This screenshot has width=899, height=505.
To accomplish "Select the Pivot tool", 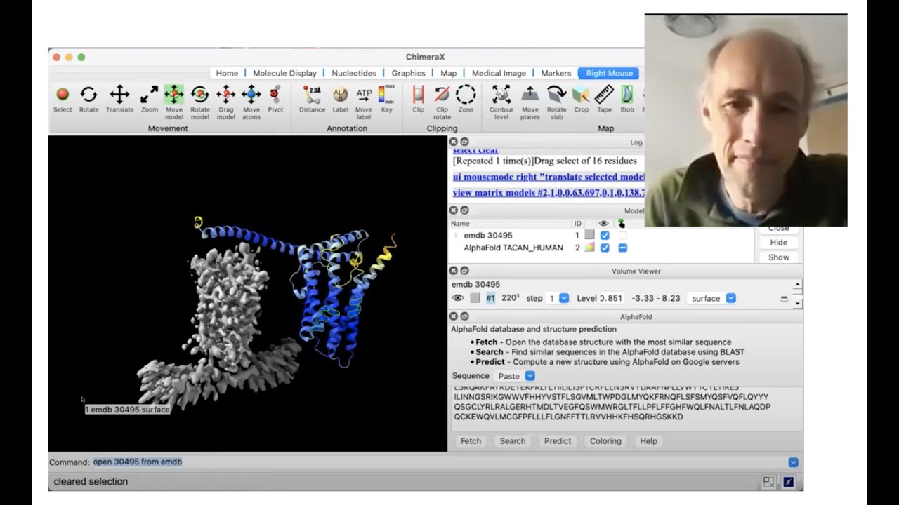I will pos(275,99).
